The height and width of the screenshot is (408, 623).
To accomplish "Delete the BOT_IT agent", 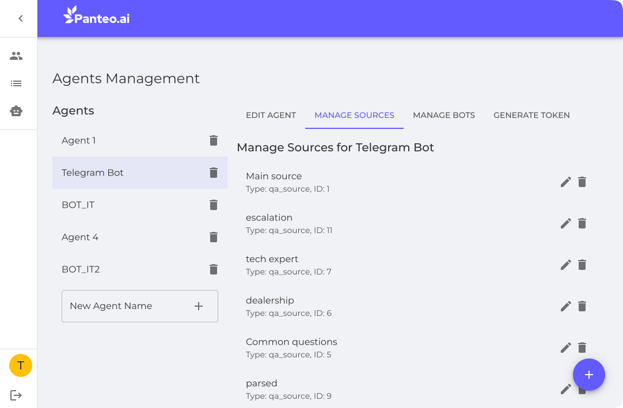I will [214, 205].
